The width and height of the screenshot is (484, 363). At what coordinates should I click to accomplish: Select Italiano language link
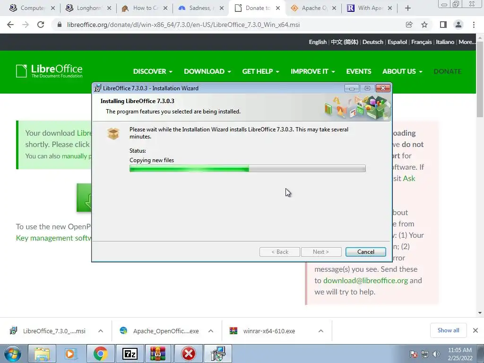tap(445, 42)
